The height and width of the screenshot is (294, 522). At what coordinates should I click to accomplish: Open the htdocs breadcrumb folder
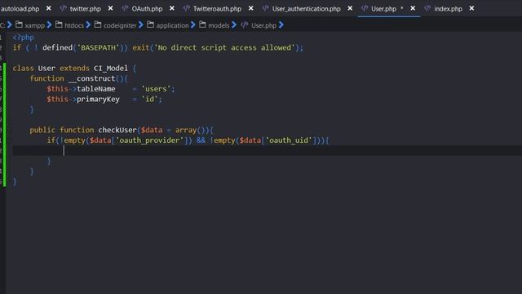(x=74, y=25)
